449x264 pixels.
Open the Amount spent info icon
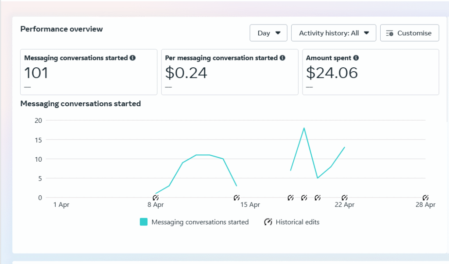click(356, 58)
